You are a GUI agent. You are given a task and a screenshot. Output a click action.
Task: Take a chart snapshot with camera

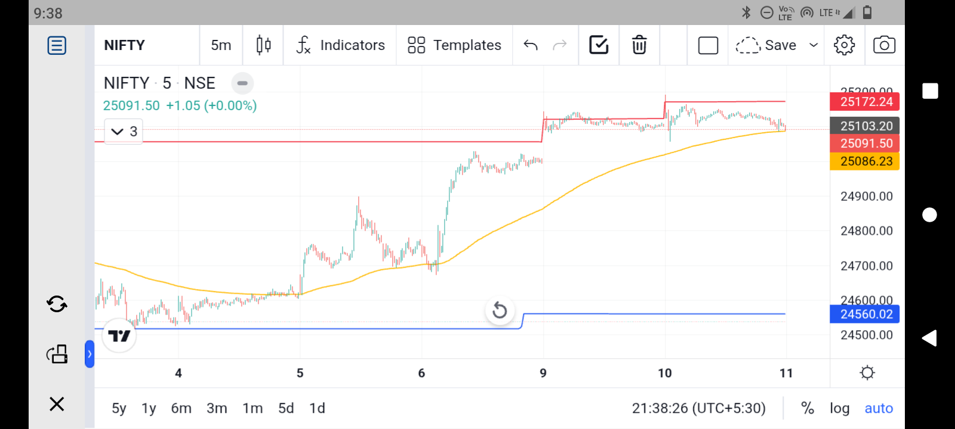884,45
